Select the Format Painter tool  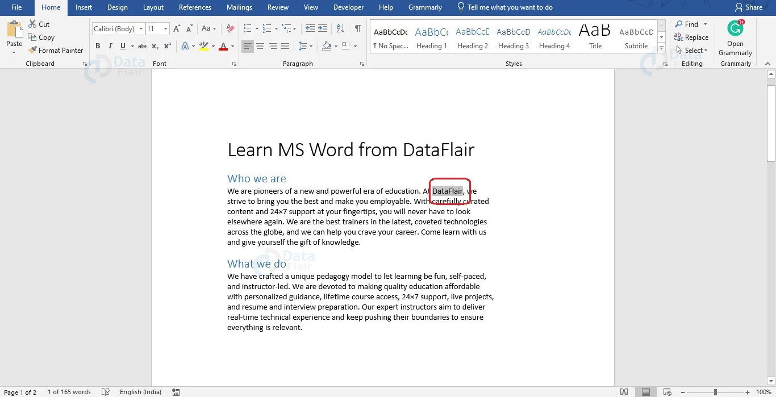click(x=56, y=50)
